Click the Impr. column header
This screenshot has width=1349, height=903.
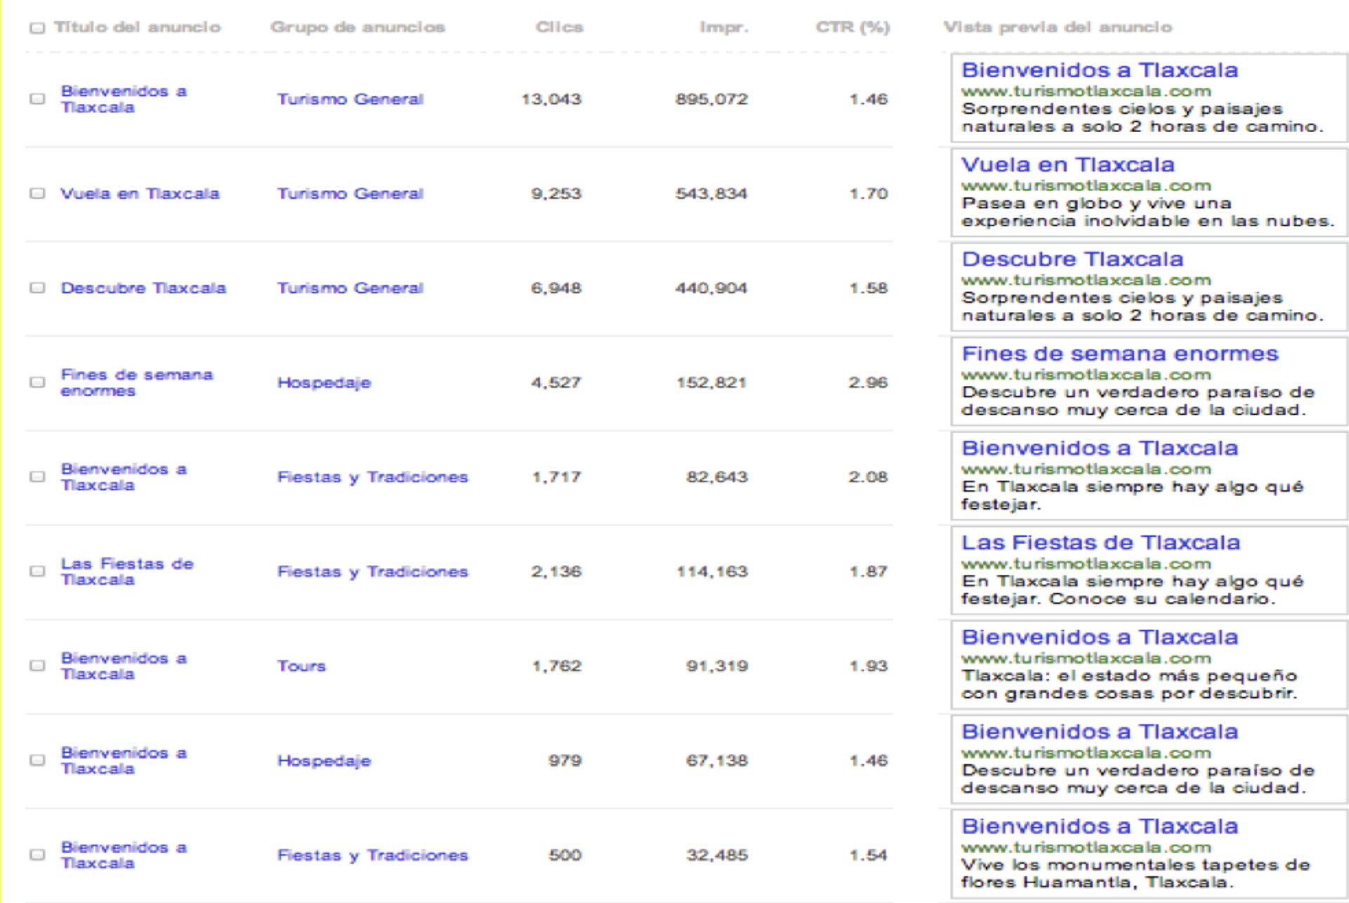724,27
